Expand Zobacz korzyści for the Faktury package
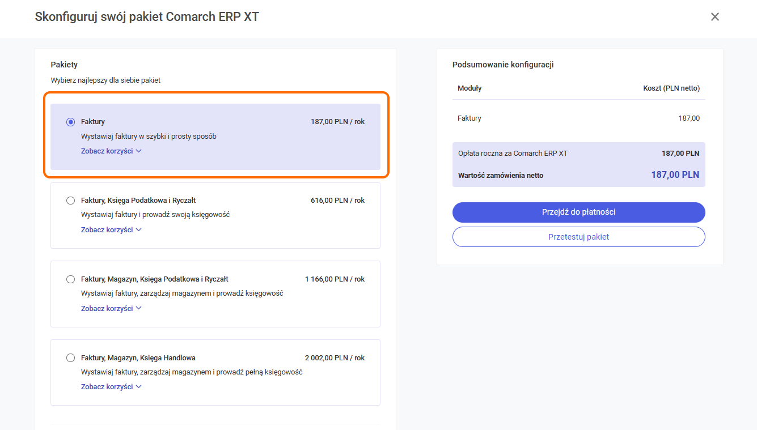 tap(111, 151)
